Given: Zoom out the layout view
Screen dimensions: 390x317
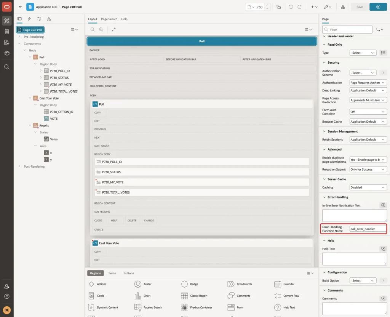Looking at the screenshot, I should (93, 29).
